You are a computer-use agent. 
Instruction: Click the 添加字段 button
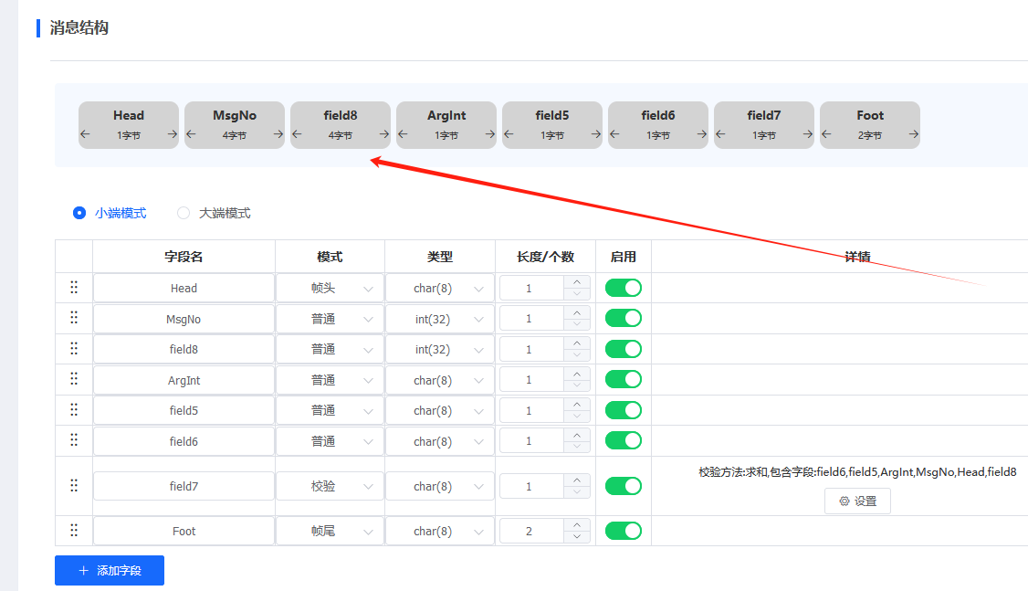[x=110, y=570]
